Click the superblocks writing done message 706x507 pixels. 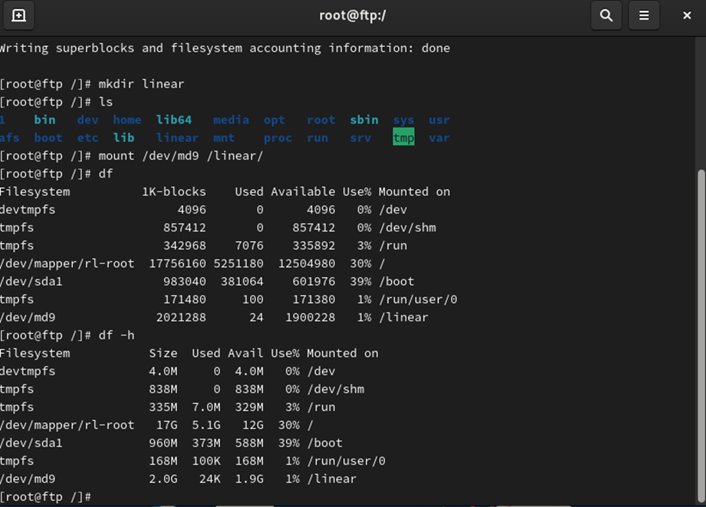click(225, 48)
